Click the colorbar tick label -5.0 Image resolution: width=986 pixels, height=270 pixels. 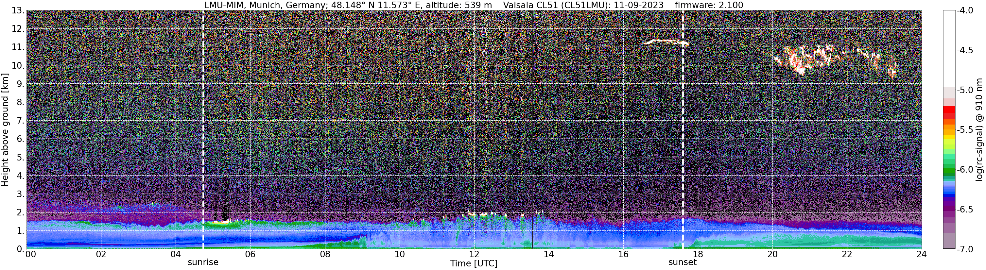[965, 90]
